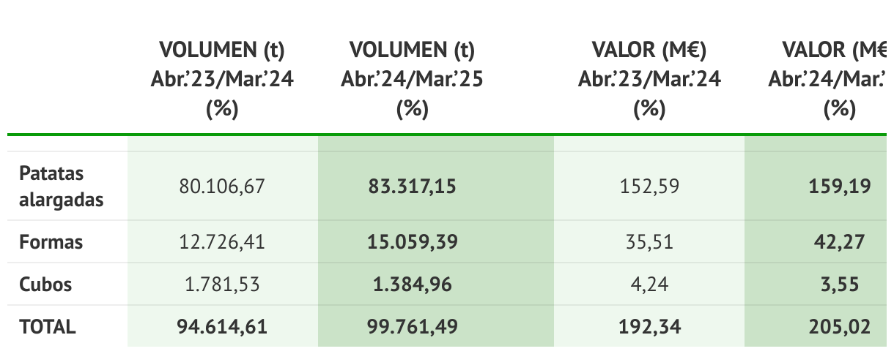894x354 pixels.
Task: Click the partially visible rightmost VALOR header
Action: [831, 80]
